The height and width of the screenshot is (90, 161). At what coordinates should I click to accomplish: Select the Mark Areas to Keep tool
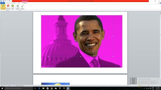(x=3, y=7)
